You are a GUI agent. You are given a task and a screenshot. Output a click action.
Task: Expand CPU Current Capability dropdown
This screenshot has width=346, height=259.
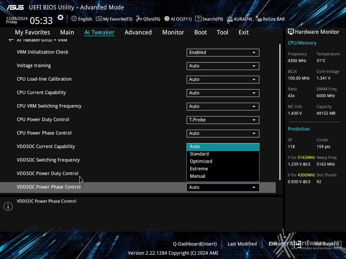click(223, 93)
